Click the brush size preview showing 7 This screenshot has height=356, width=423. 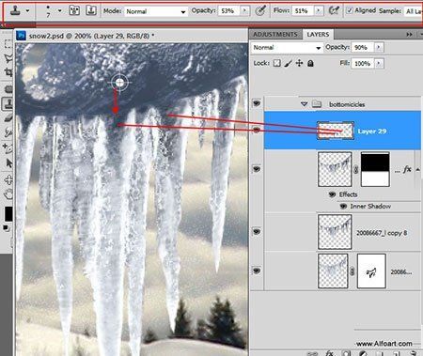coord(48,11)
